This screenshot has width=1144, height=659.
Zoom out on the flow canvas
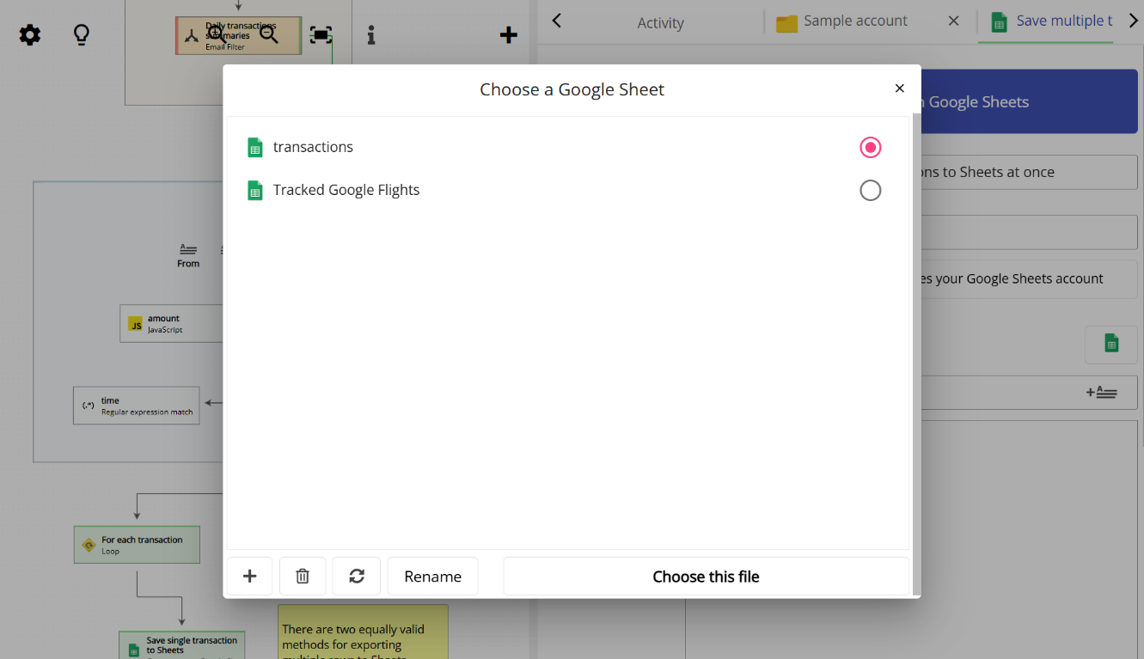[x=267, y=34]
